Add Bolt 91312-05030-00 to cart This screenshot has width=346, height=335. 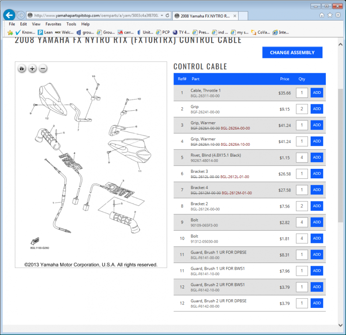click(x=317, y=238)
